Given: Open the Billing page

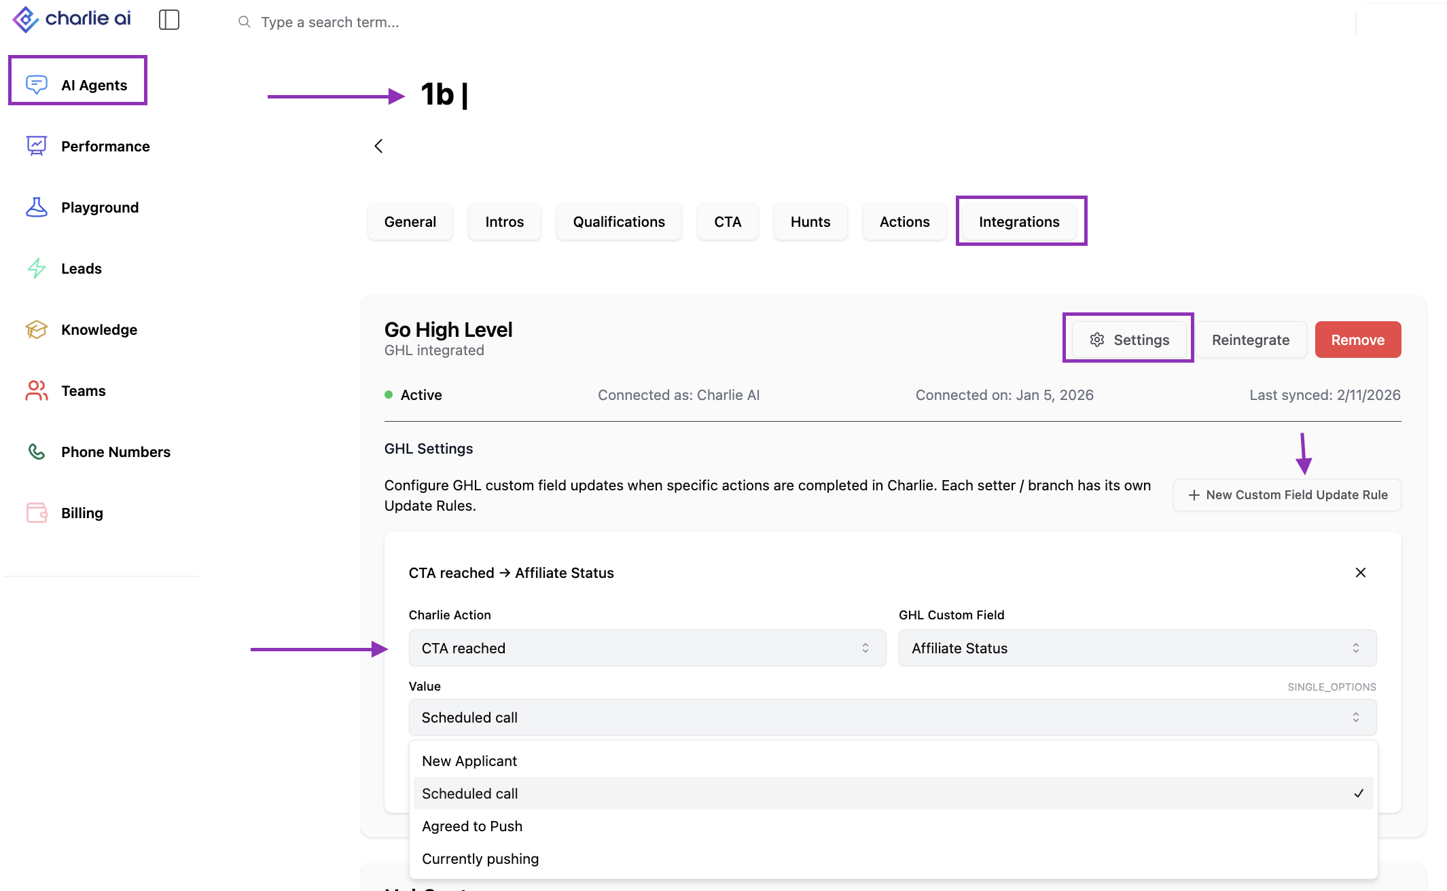Looking at the screenshot, I should click(82, 513).
